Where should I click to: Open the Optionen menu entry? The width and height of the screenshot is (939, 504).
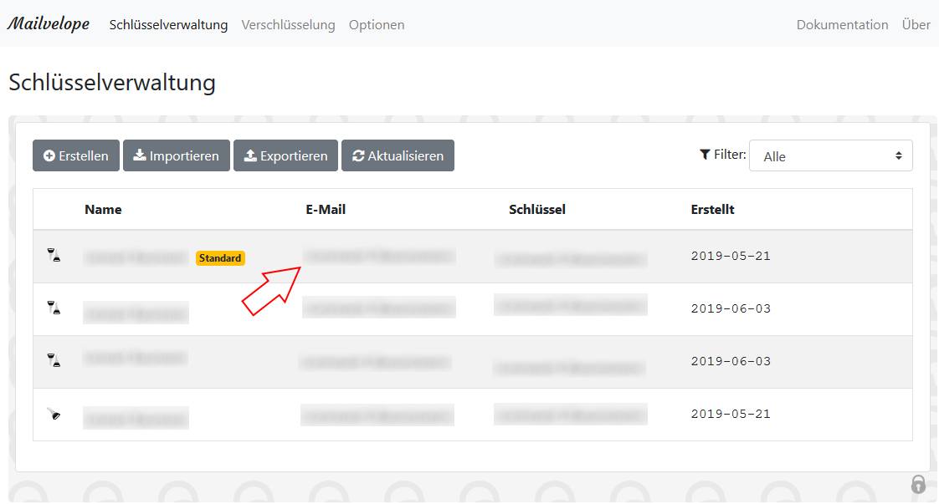tap(377, 24)
